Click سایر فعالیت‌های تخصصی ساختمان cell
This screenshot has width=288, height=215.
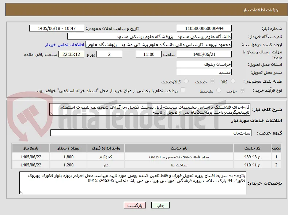[x=179, y=157]
